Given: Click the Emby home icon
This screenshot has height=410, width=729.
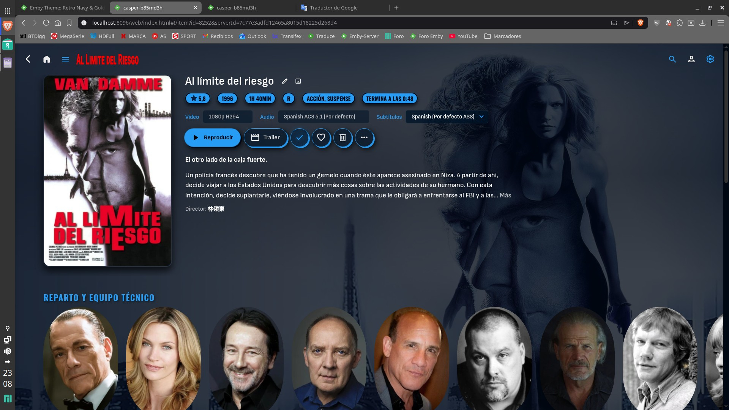Looking at the screenshot, I should 46,59.
